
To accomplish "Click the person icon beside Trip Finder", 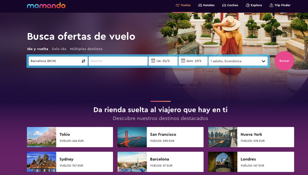I will [271, 5].
